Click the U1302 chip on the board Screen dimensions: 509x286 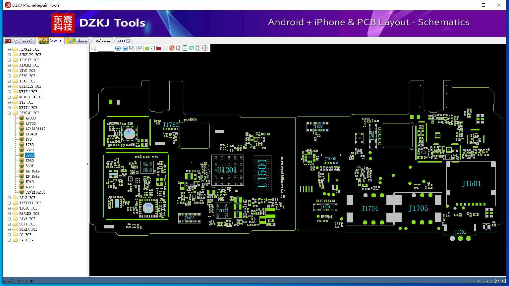pyautogui.click(x=224, y=211)
